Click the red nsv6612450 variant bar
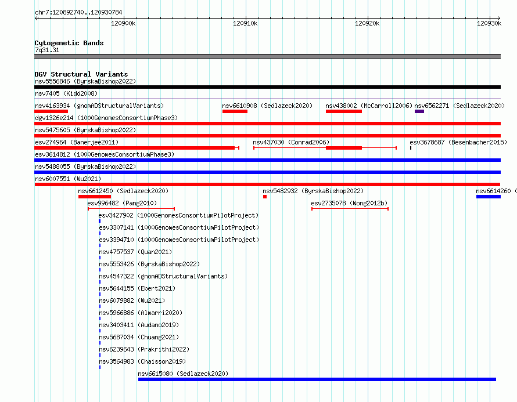Screen dimensions: 517x402 (x=95, y=197)
